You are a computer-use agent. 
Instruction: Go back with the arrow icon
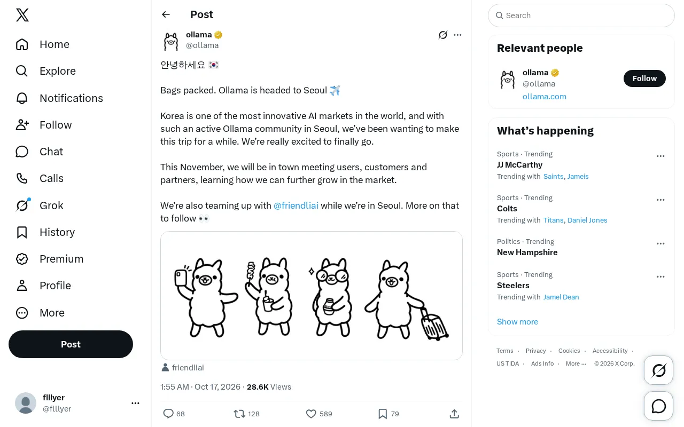coord(166,14)
